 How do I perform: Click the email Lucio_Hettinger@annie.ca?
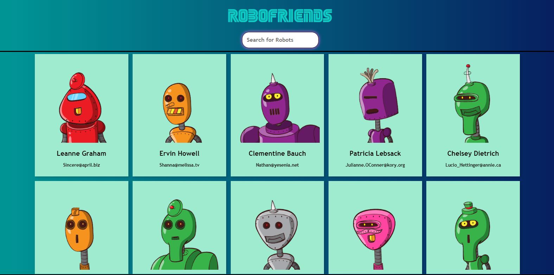473,165
